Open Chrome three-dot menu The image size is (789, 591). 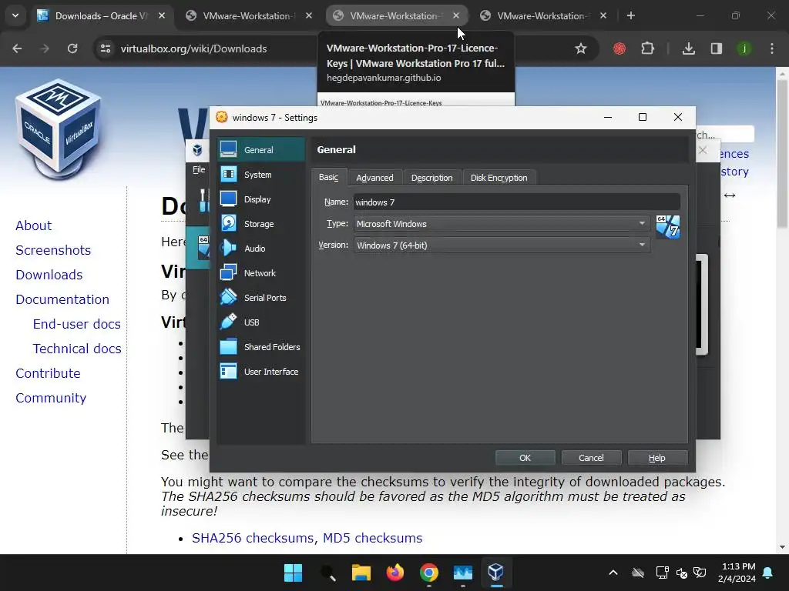[x=772, y=48]
